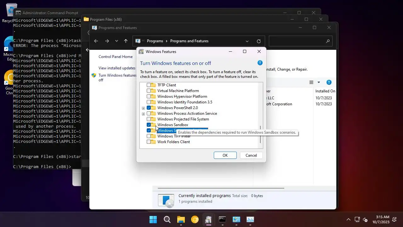Go forward in Programs and Features
The image size is (403, 227).
tap(107, 41)
